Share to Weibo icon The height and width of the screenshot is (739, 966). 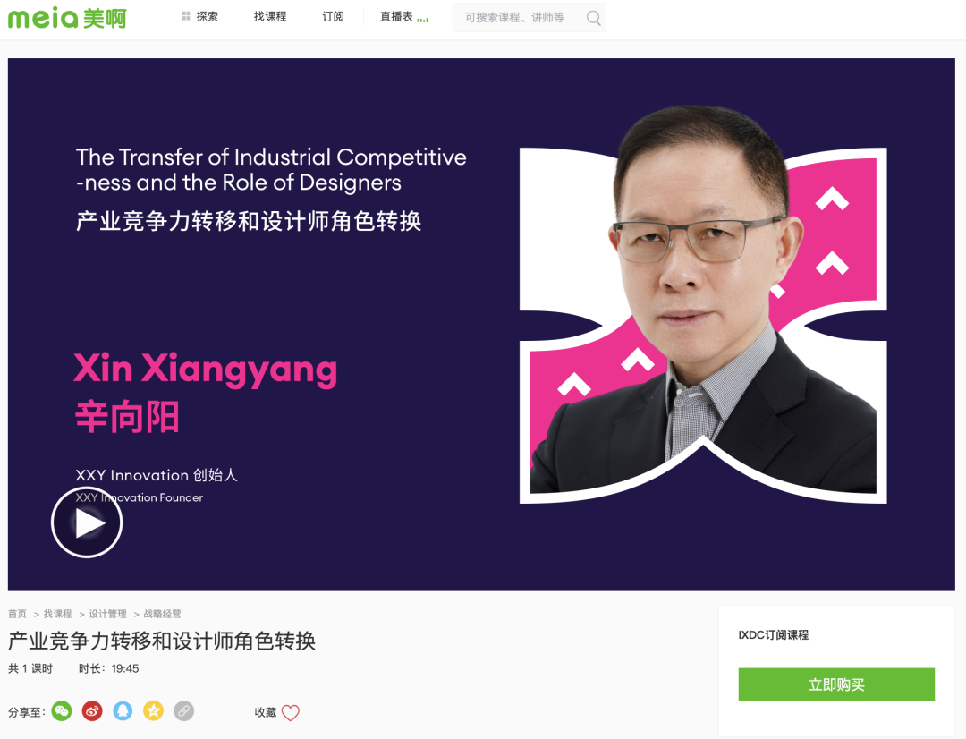(x=92, y=711)
